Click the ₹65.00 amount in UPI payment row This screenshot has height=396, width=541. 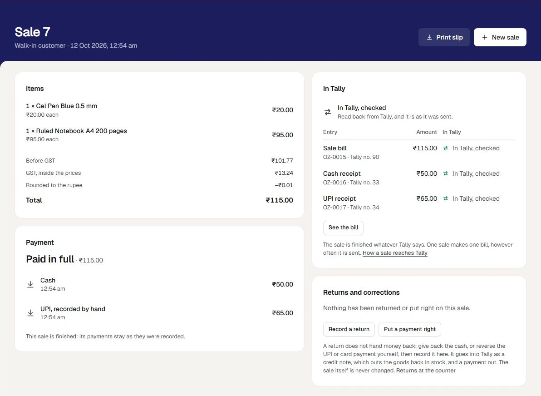[x=282, y=313]
